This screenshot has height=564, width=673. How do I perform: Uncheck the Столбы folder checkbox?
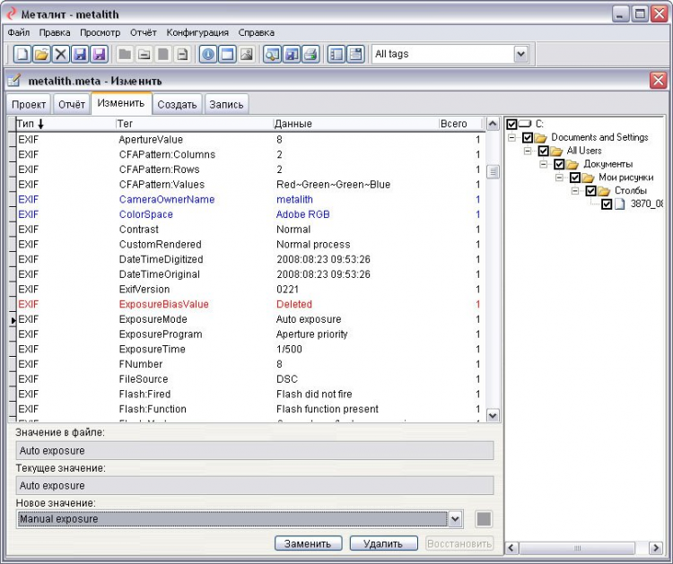[x=590, y=191]
